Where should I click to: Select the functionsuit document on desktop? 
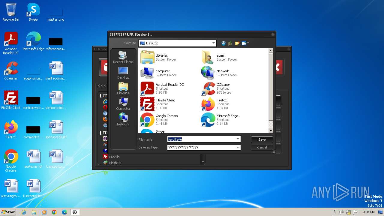(33, 188)
